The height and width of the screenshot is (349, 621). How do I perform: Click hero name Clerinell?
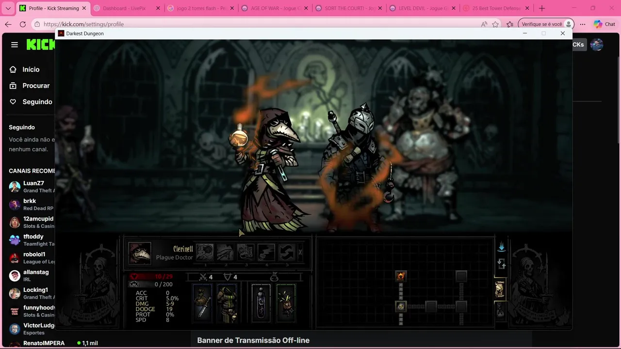coord(183,249)
